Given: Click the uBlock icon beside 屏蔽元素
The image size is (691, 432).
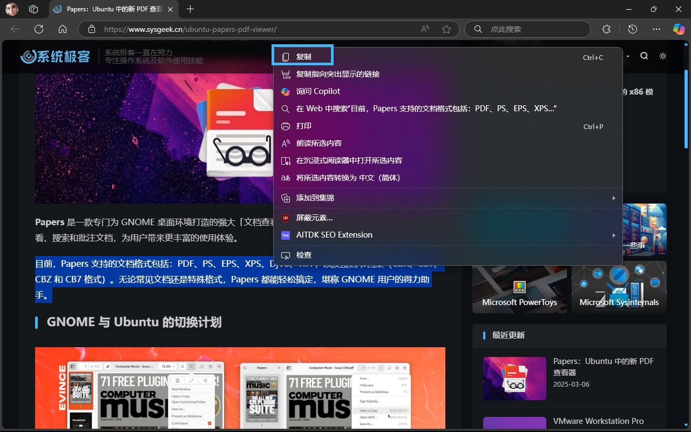Looking at the screenshot, I should [x=286, y=218].
